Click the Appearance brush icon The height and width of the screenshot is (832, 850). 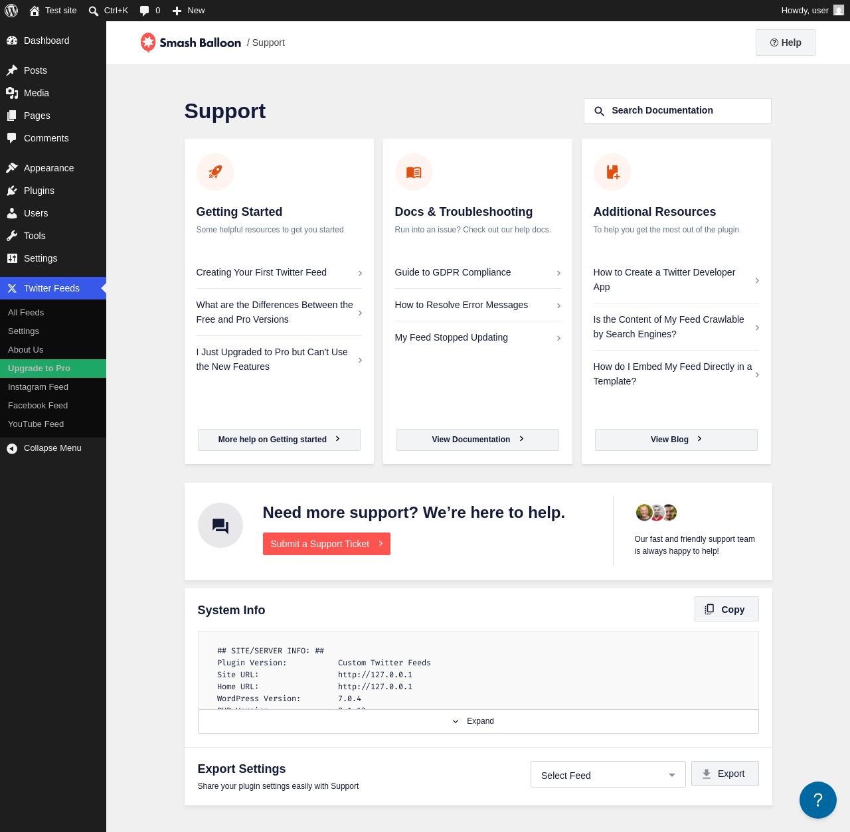tap(12, 168)
